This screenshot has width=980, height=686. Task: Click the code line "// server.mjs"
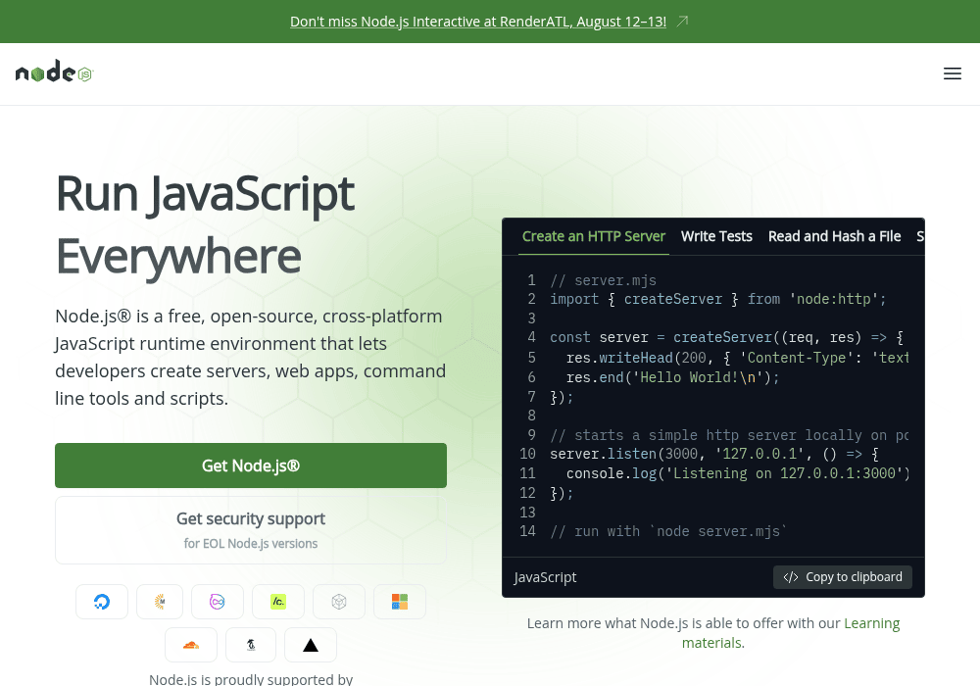click(603, 280)
